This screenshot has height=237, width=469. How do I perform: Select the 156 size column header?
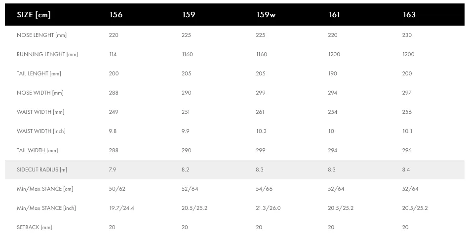pos(116,15)
